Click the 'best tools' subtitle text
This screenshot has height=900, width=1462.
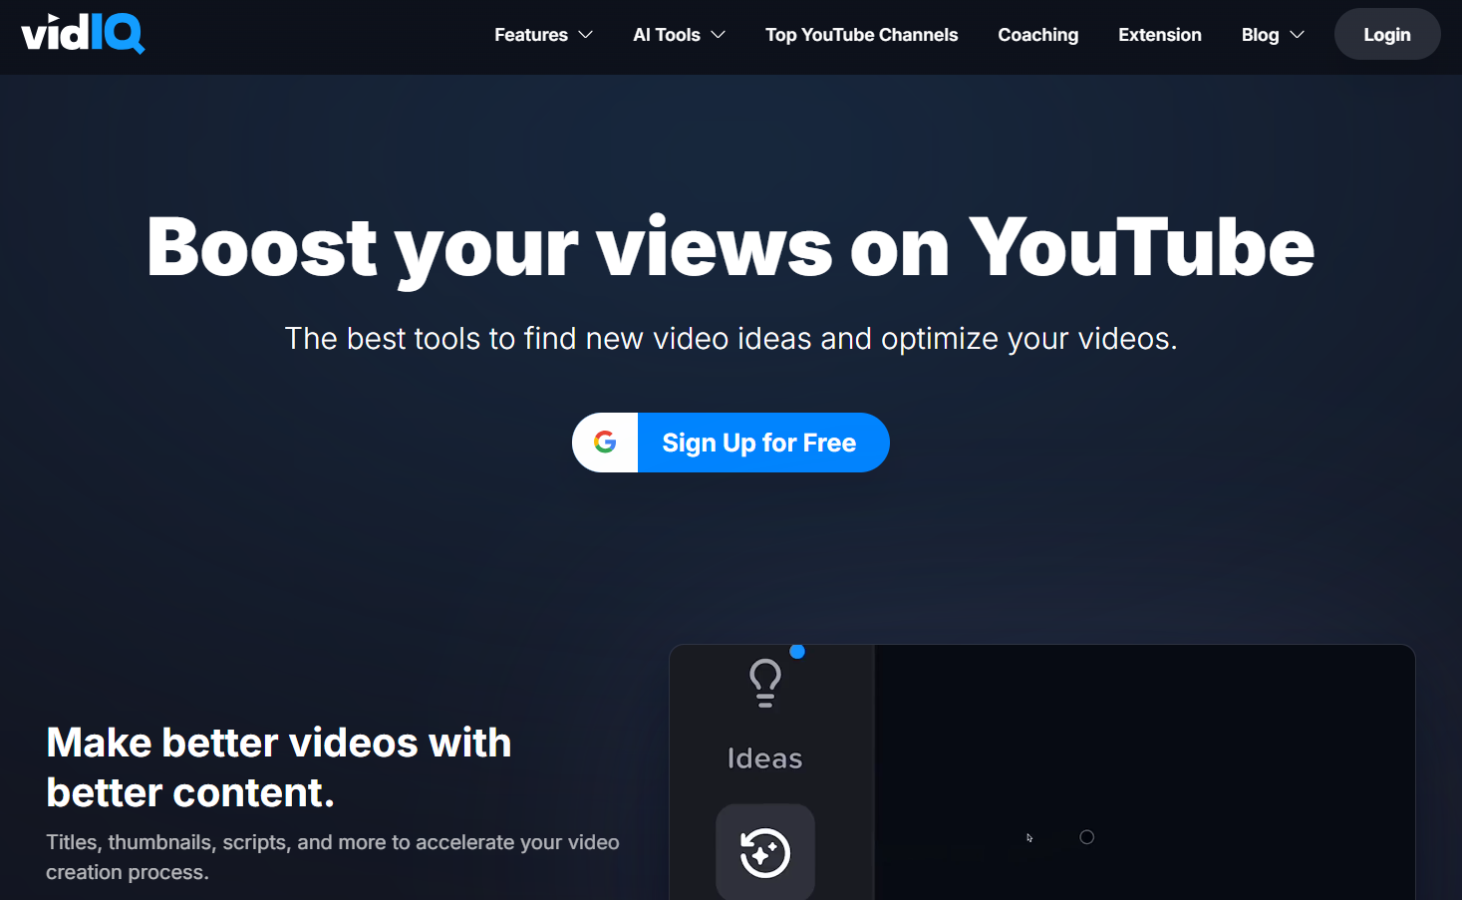[x=731, y=339]
